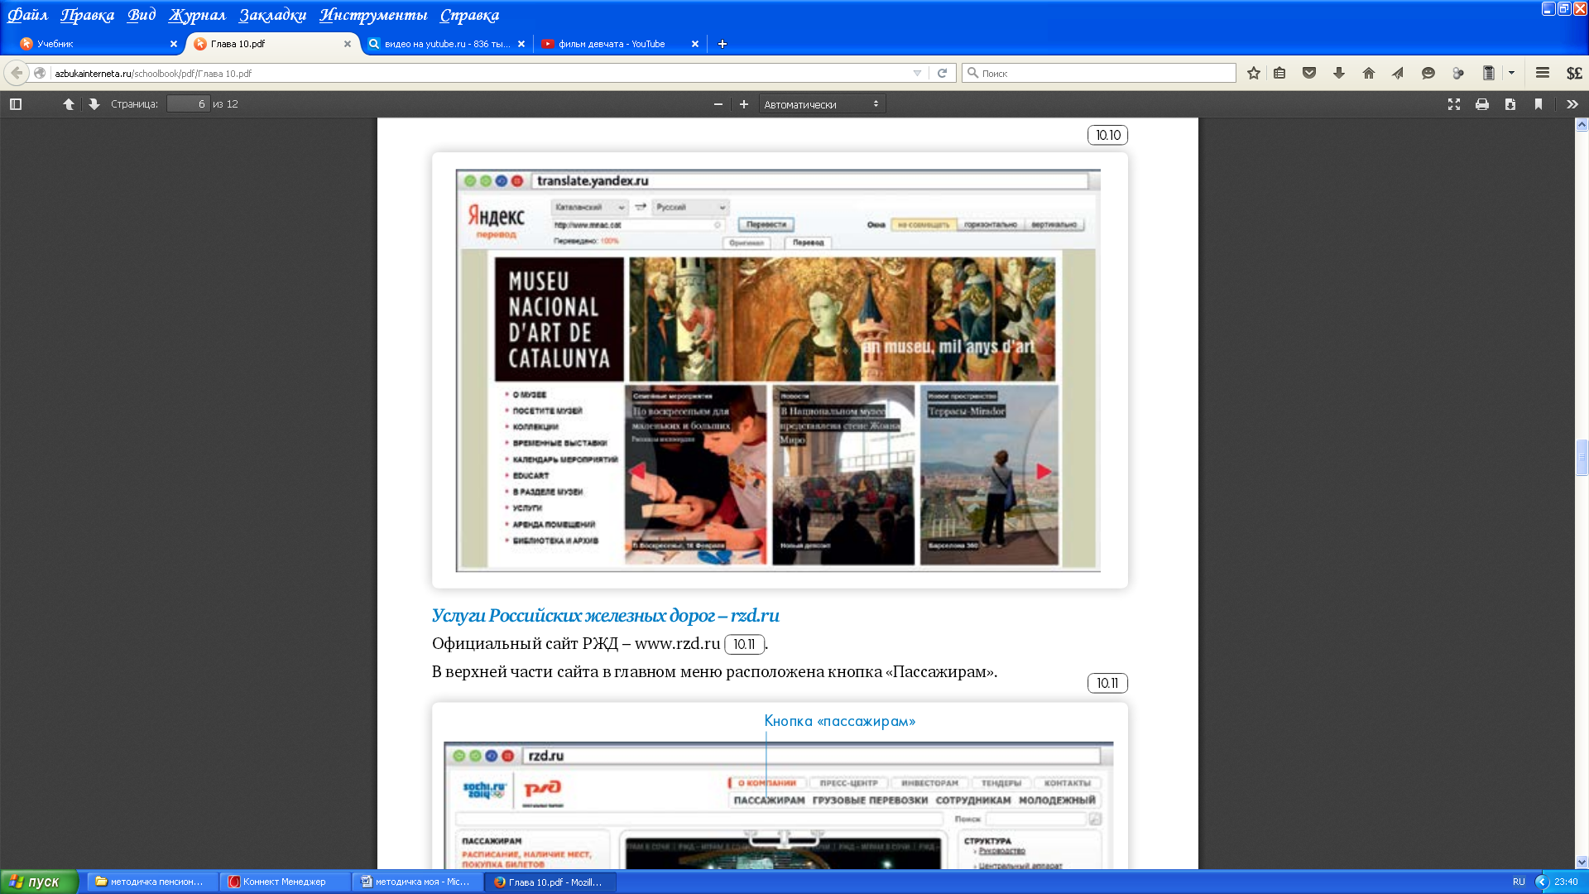
Task: Open Firefox downloads arrow
Action: click(x=1339, y=73)
